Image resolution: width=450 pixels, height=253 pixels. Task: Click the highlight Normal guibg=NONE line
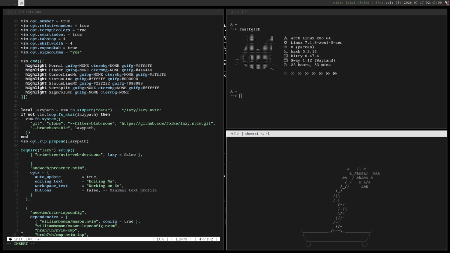click(88, 66)
